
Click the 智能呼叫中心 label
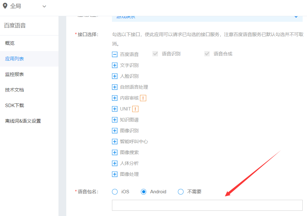point(134,141)
